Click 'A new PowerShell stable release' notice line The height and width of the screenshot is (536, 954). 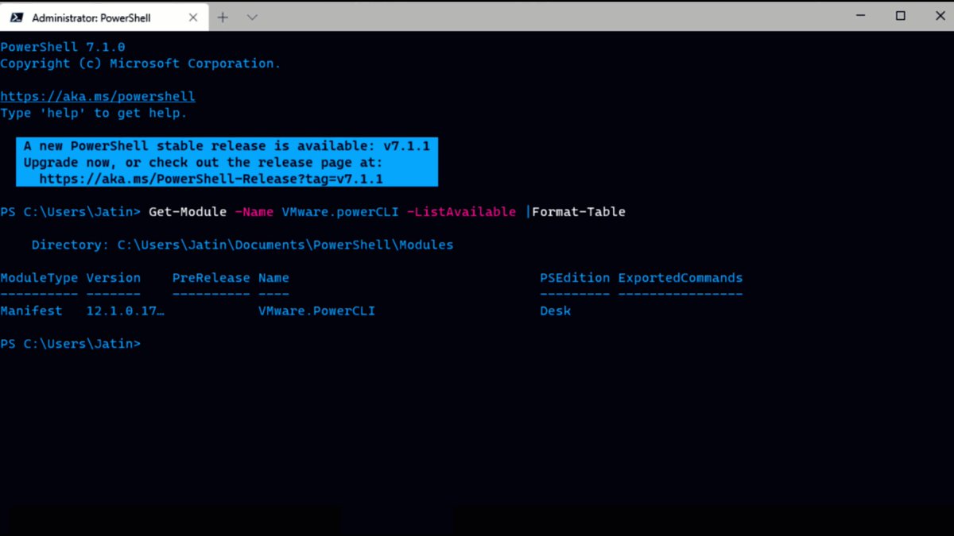(227, 146)
